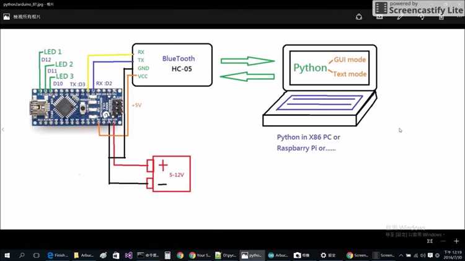Open the 檢視所有相片 view-all-photos link
The image size is (465, 261).
click(22, 17)
